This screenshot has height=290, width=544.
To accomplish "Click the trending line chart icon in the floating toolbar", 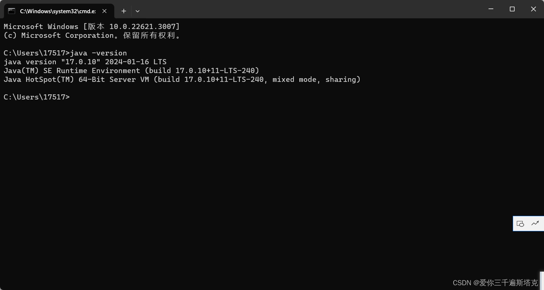I will (x=535, y=223).
